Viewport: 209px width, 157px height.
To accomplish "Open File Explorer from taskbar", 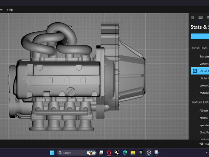I will (x=133, y=153).
